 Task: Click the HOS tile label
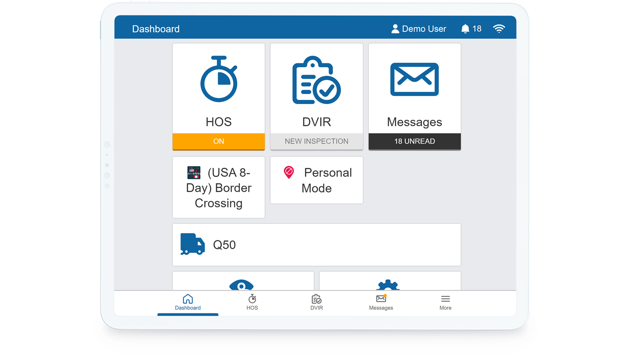coord(219,122)
